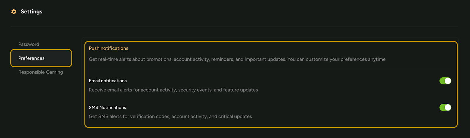Click the orange Settings gear icon
Viewport: 470px width, 138px height.
click(14, 12)
